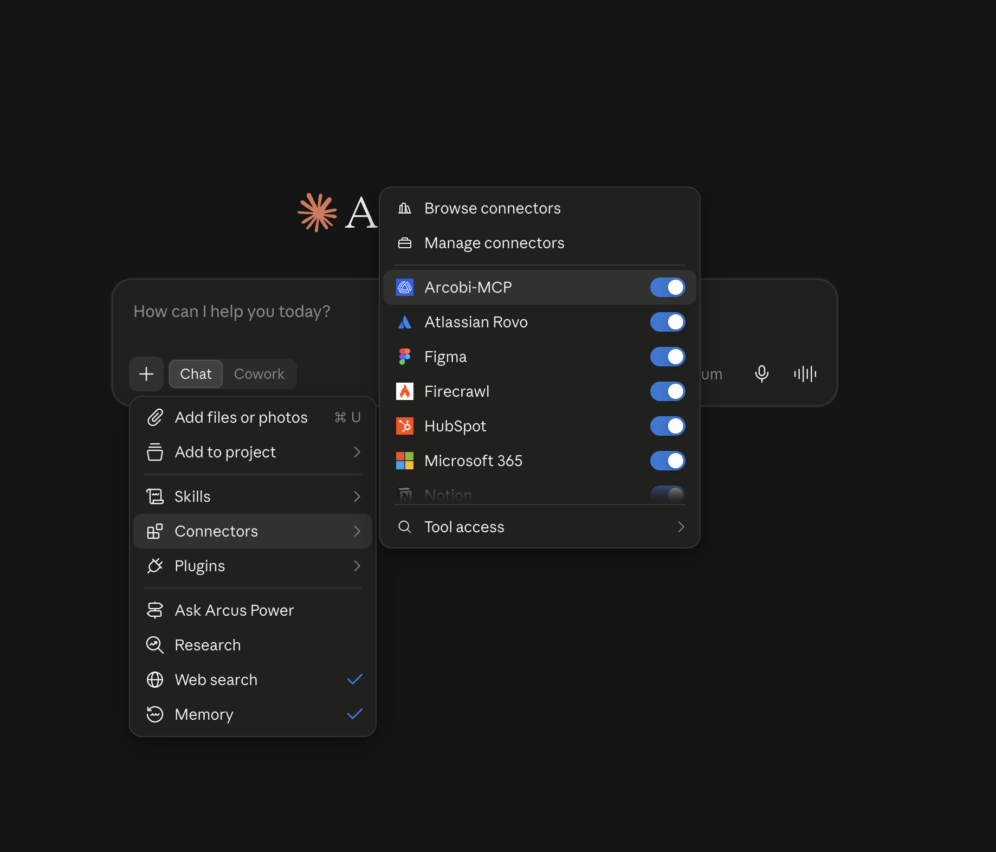Expand the Plugins submenu chevron

pyautogui.click(x=357, y=566)
